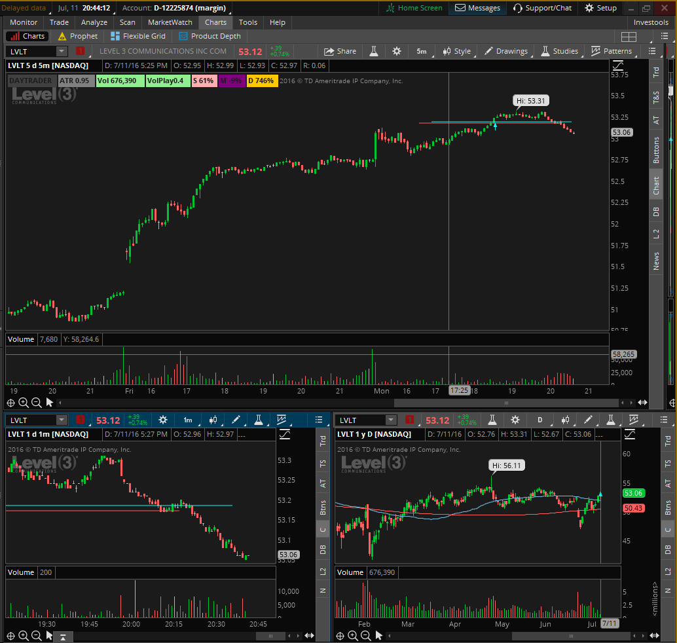Image resolution: width=677 pixels, height=643 pixels.
Task: Open Messages
Action: 477,8
